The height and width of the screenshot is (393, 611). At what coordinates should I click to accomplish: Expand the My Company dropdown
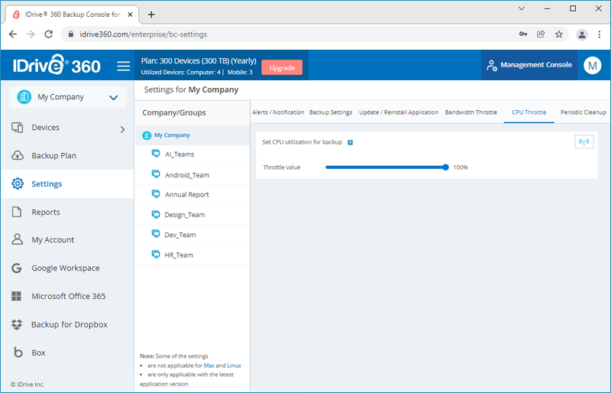click(x=113, y=97)
